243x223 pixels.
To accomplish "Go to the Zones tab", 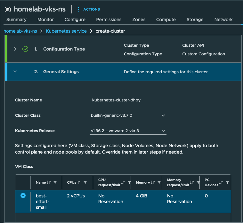I will (139, 20).
